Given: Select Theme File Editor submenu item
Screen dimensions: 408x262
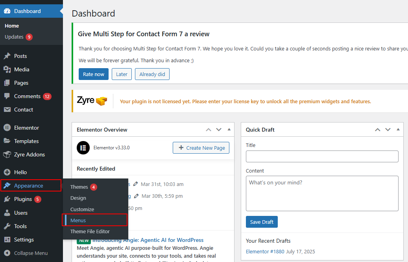Looking at the screenshot, I should [x=90, y=231].
